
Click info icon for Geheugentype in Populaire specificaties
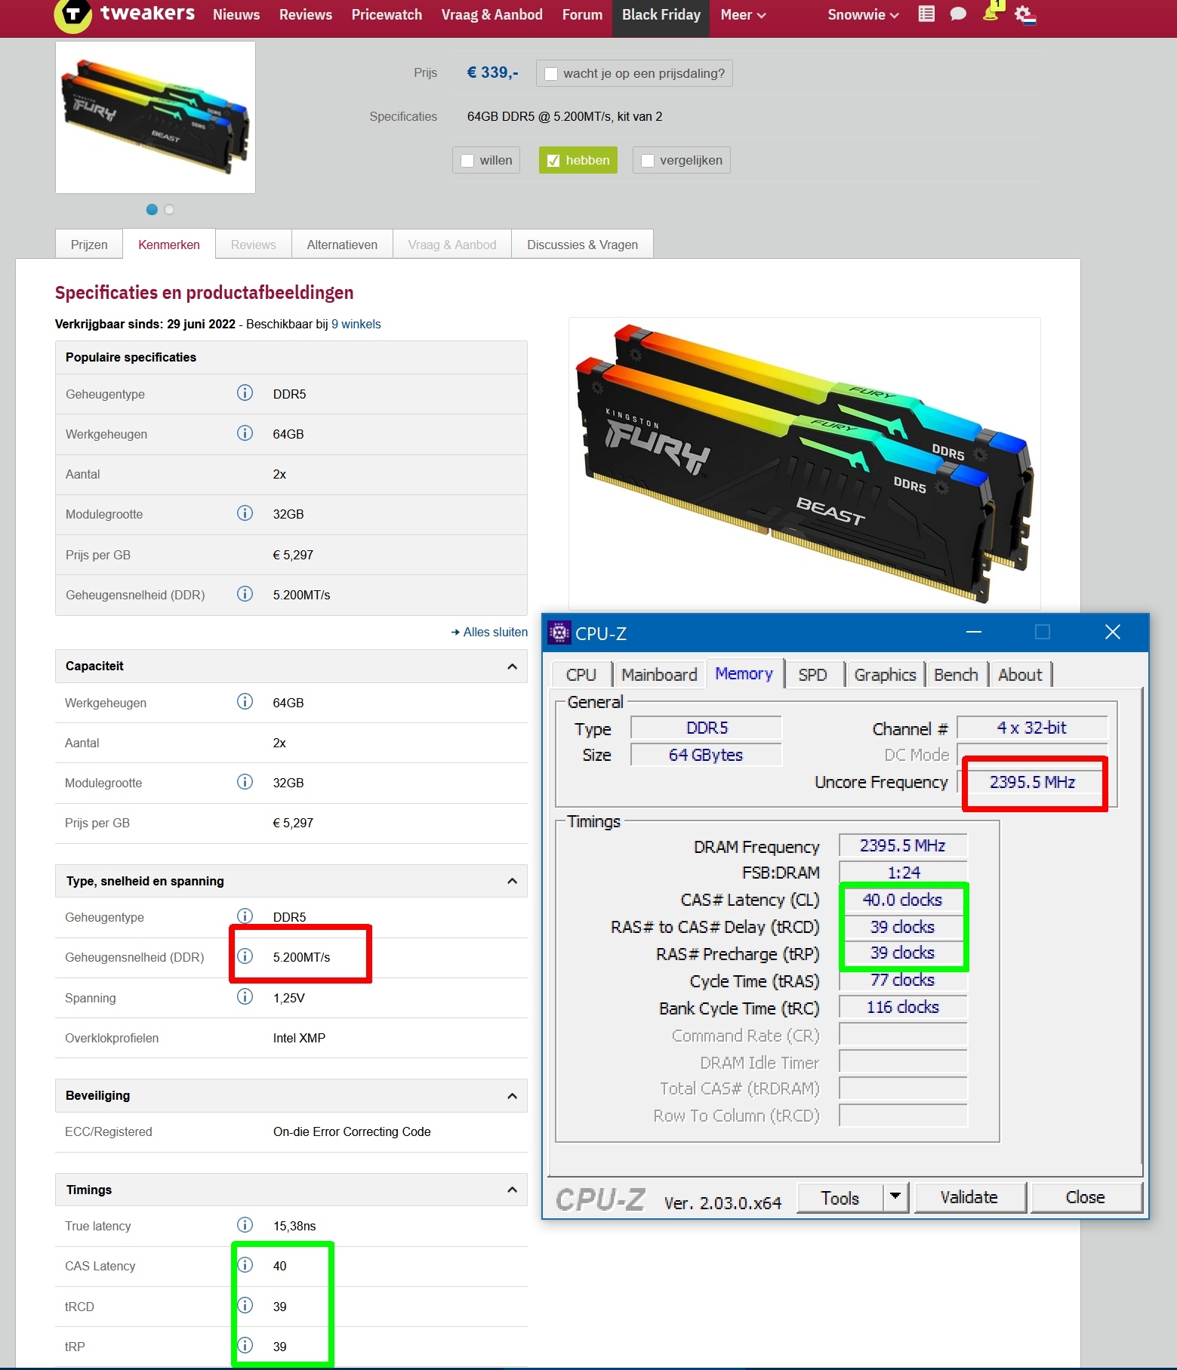point(245,393)
